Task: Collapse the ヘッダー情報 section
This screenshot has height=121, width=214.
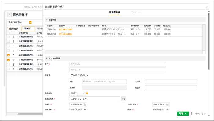Action: click(47, 59)
